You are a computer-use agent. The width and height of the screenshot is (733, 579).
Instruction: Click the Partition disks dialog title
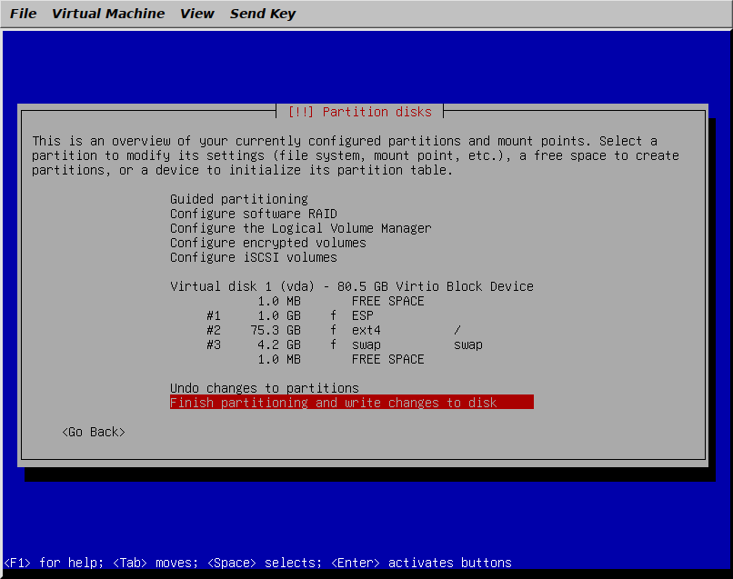coord(360,112)
